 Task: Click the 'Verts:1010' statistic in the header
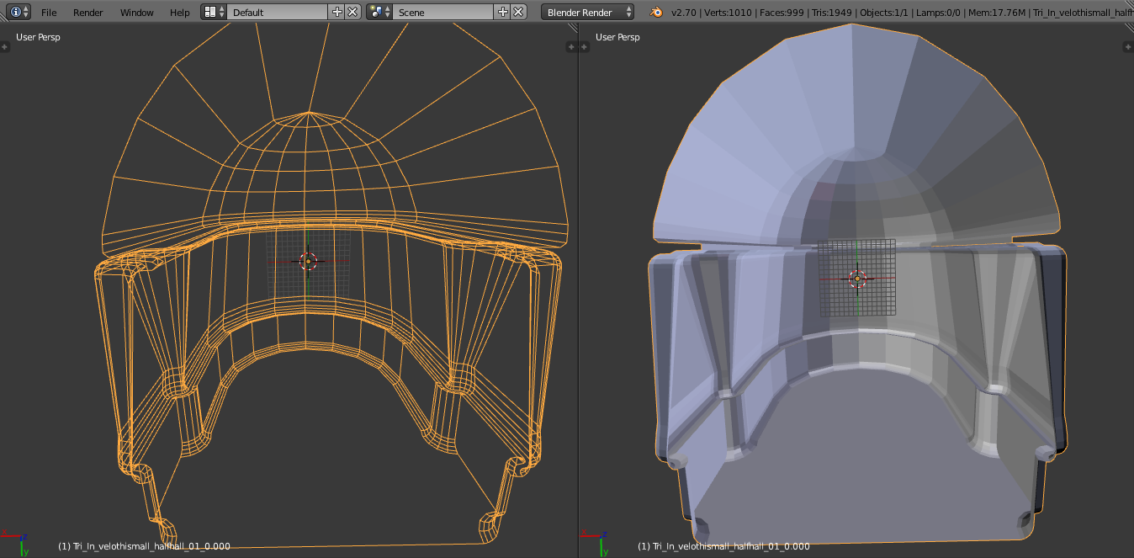(726, 13)
